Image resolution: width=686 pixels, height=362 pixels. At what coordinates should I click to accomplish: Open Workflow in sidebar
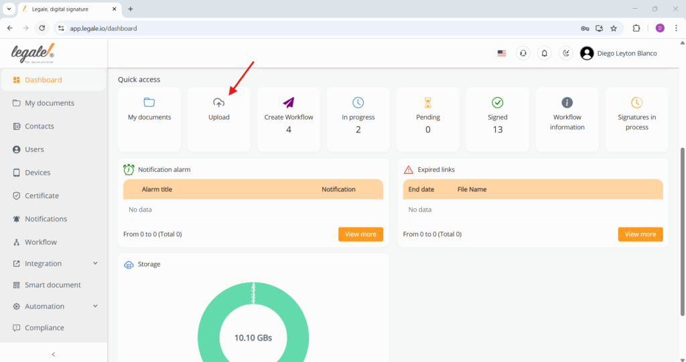click(x=54, y=242)
